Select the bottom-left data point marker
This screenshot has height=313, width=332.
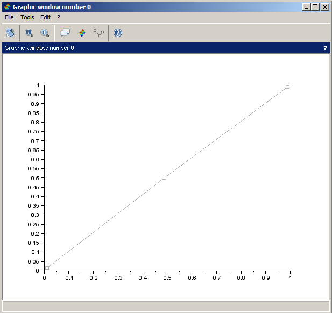[x=47, y=268]
